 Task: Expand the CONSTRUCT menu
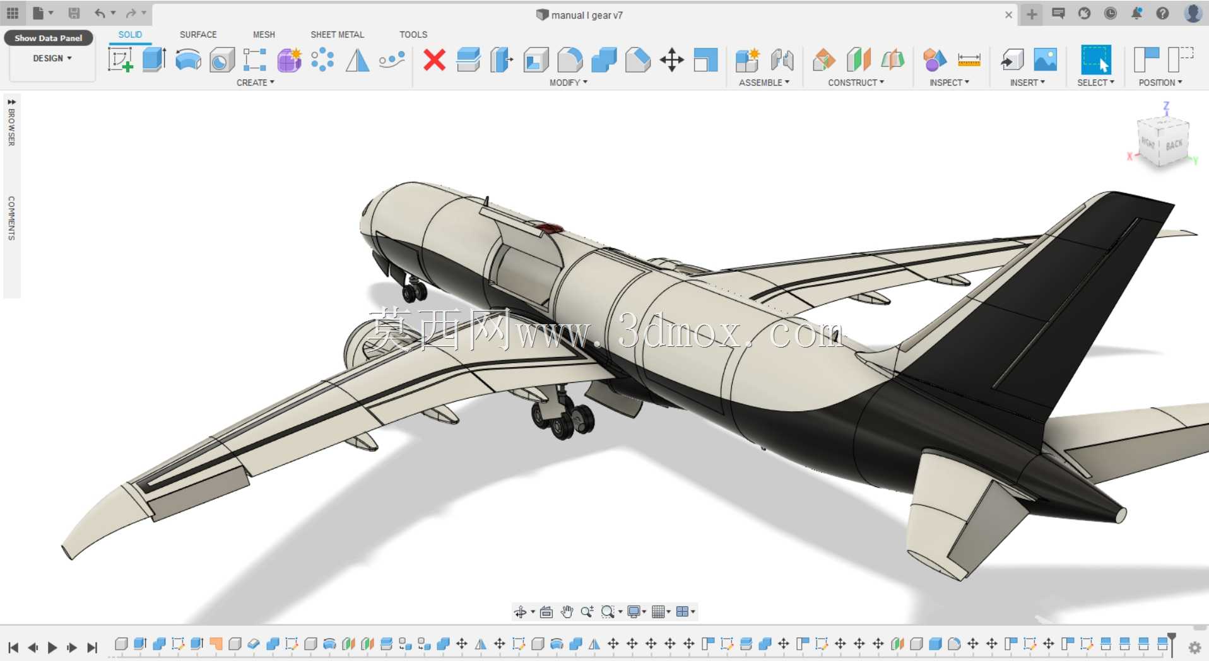tap(856, 83)
